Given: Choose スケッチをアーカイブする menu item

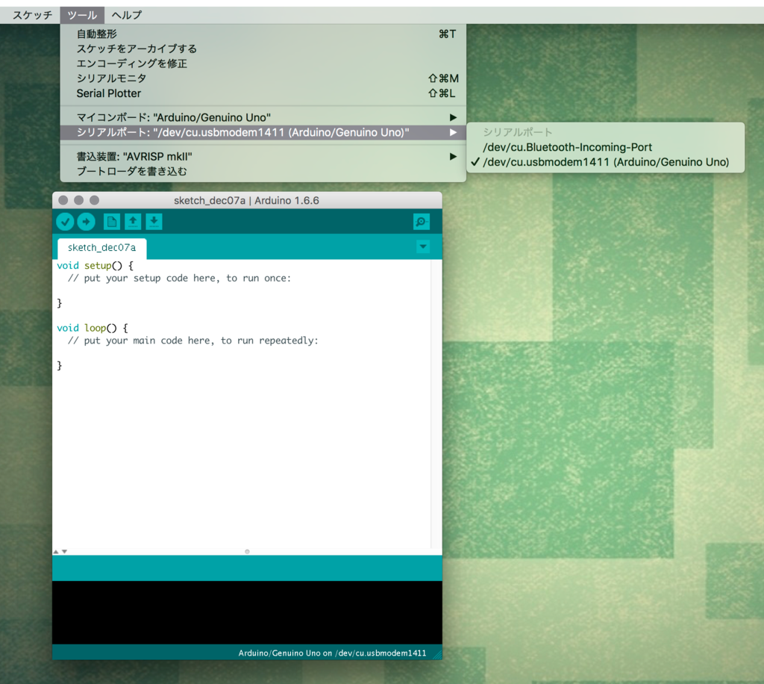Looking at the screenshot, I should [x=263, y=49].
